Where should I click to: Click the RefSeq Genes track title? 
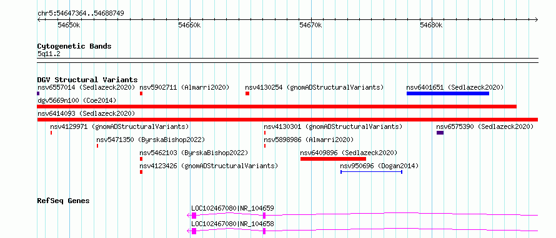coord(64,201)
